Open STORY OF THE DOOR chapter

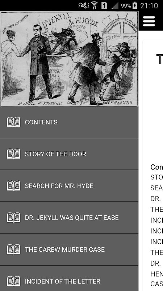pyautogui.click(x=69, y=154)
